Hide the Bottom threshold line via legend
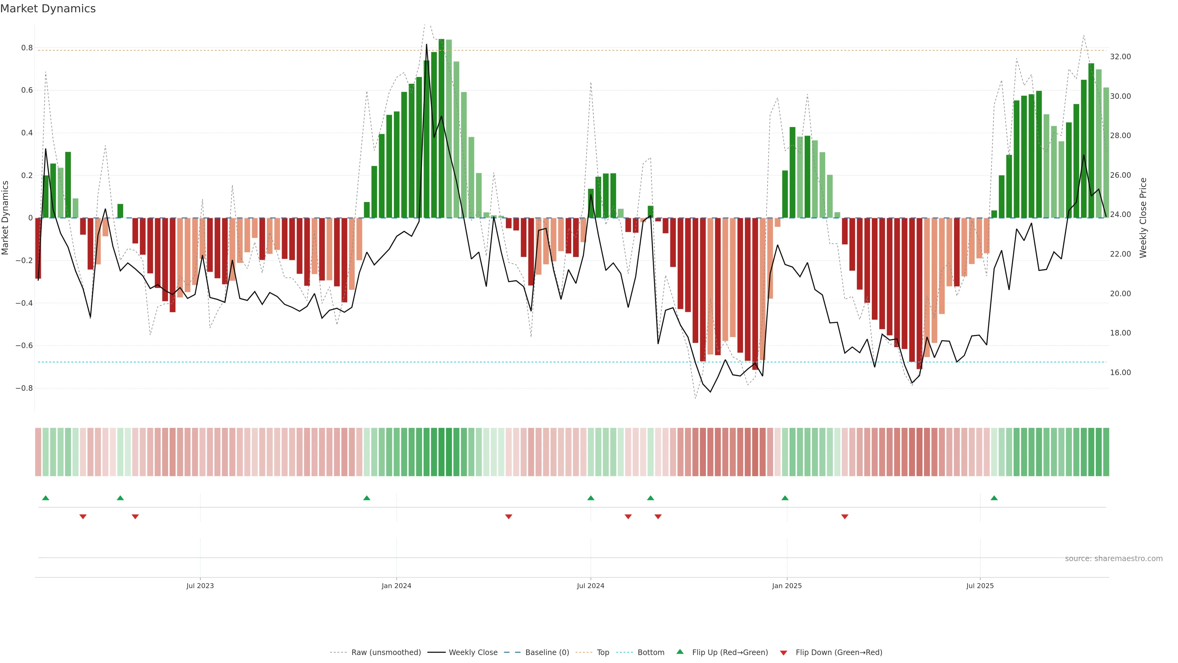This screenshot has width=1178, height=663. point(651,653)
